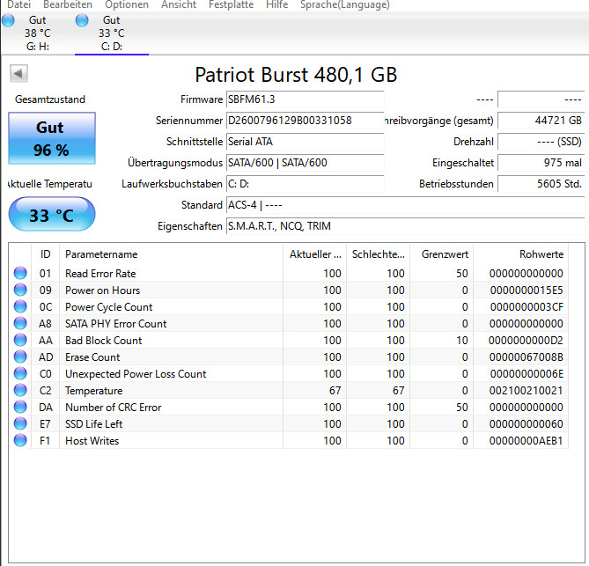This screenshot has height=566, width=589.
Task: Click the Patriot Burst 480,1 GB title
Action: (296, 75)
